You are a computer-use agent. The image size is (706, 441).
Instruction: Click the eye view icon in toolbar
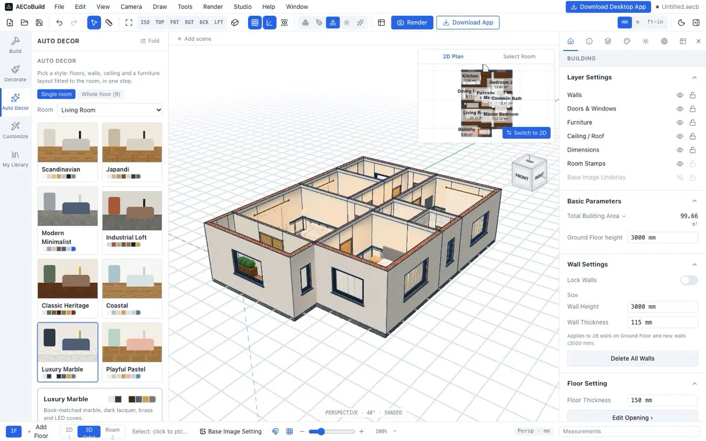click(285, 22)
